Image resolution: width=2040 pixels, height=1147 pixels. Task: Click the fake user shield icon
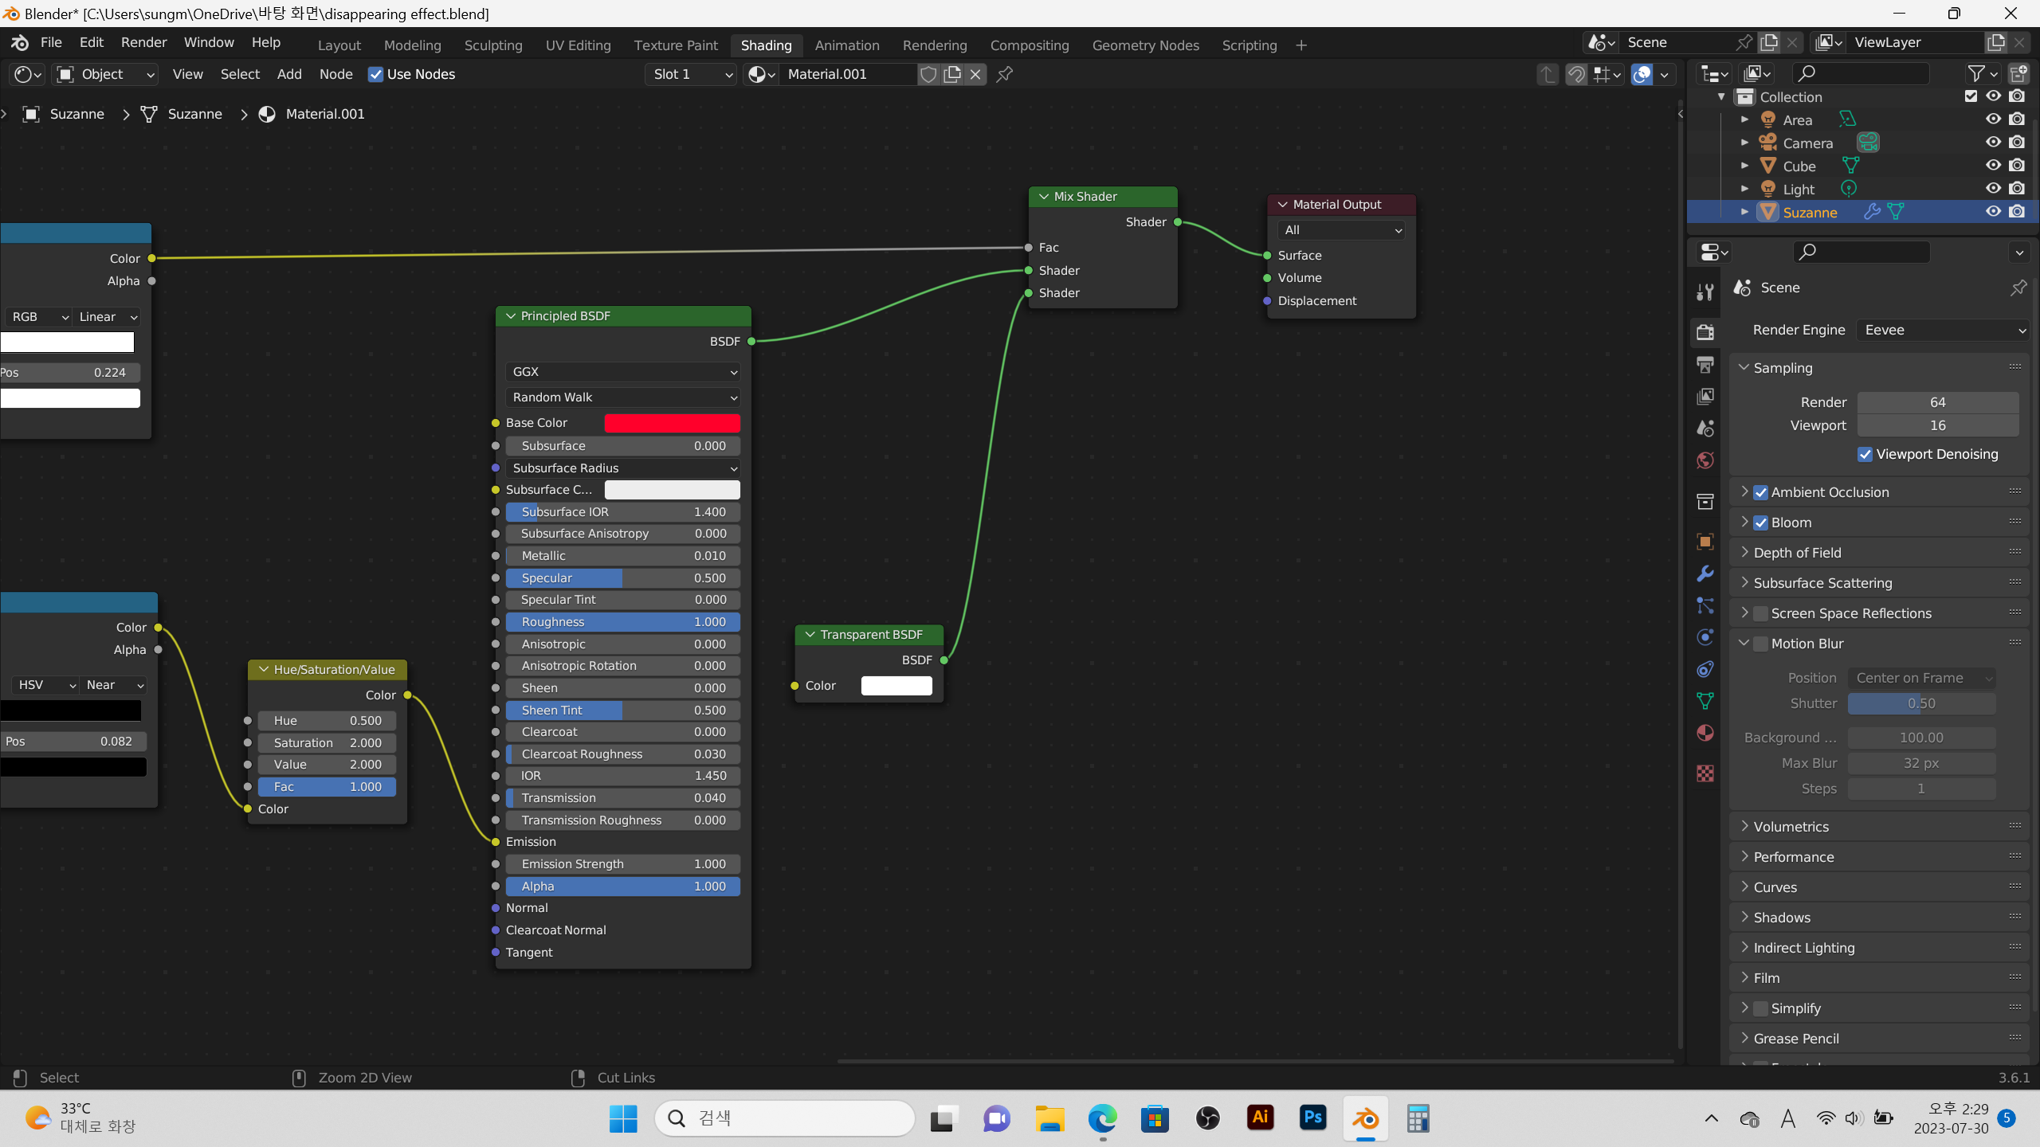point(928,74)
